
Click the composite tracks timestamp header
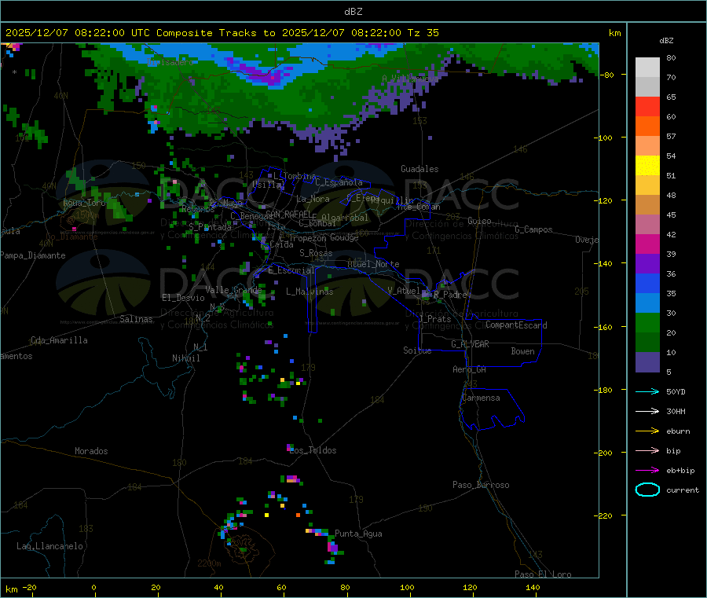click(222, 33)
